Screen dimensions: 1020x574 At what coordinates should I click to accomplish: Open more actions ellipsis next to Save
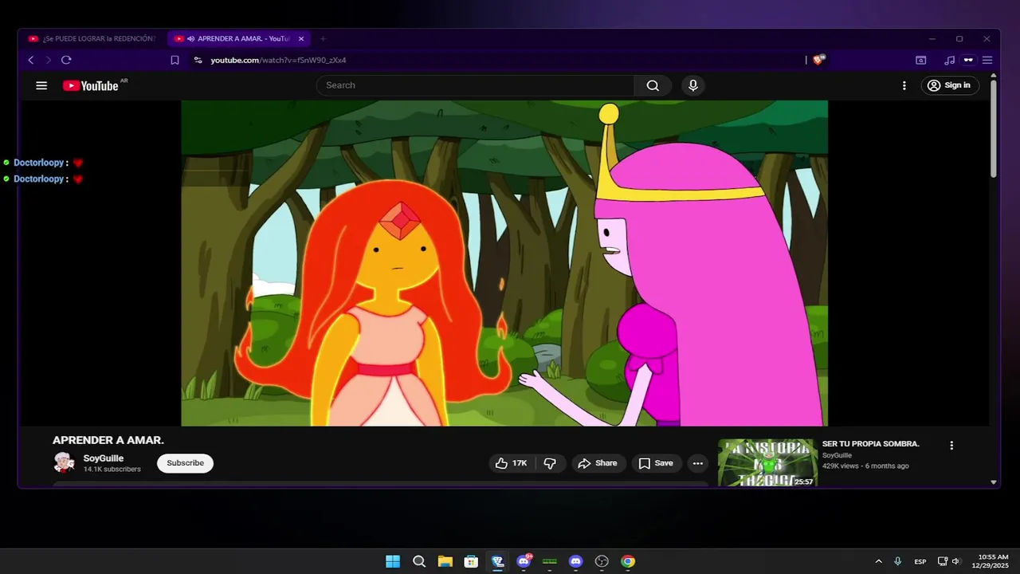click(698, 463)
